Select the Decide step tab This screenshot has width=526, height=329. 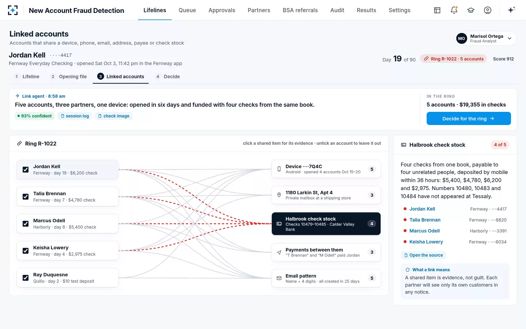[x=168, y=76]
